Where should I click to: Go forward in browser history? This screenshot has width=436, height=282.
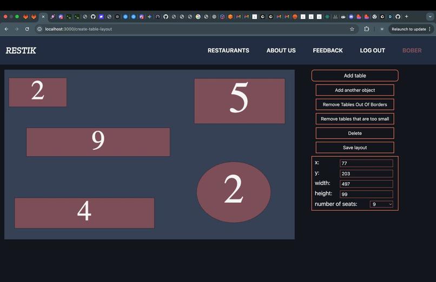[x=17, y=29]
